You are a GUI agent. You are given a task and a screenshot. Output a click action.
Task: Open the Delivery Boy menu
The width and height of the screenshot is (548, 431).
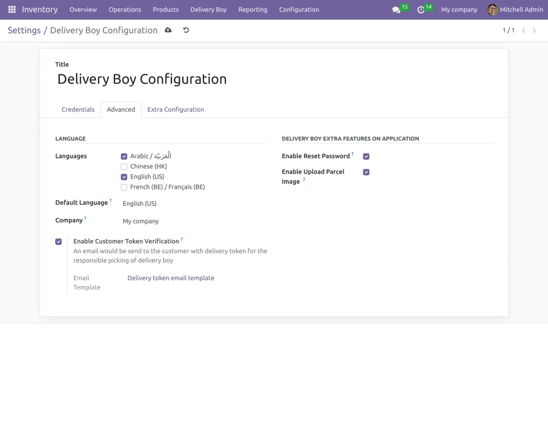208,9
